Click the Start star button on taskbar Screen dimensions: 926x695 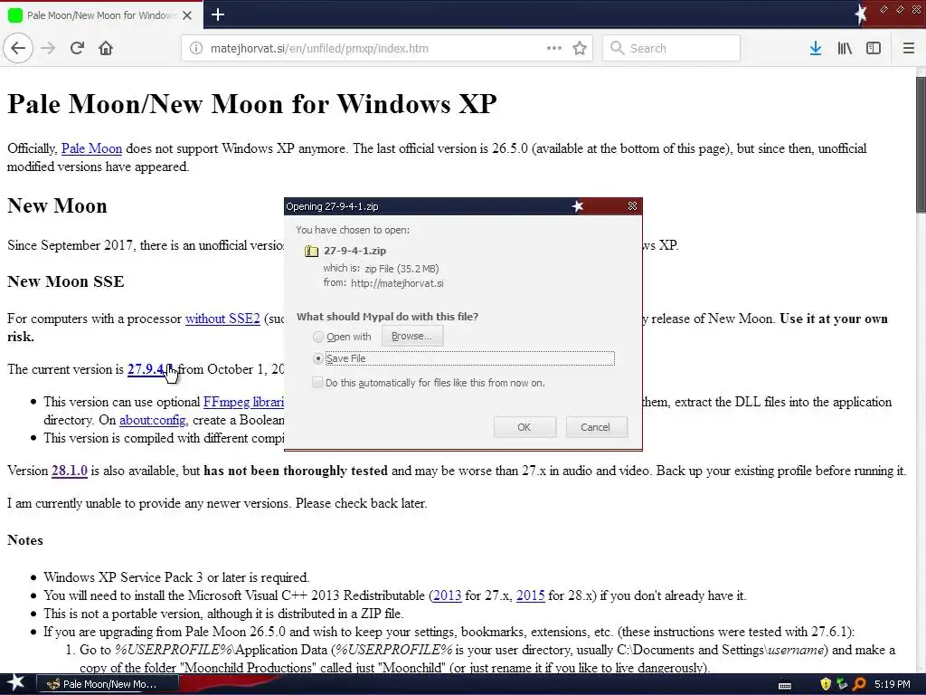pos(16,683)
